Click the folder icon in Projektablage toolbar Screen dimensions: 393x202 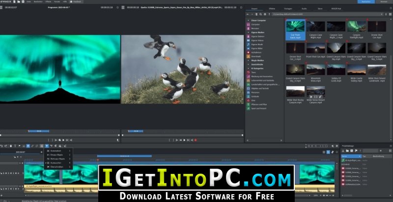(347, 151)
